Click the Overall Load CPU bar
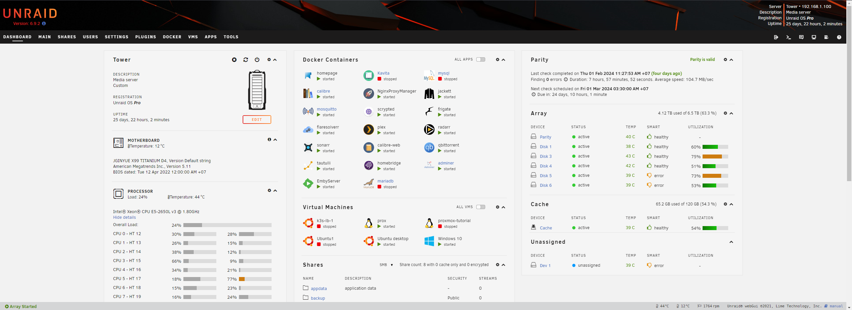 click(x=227, y=225)
